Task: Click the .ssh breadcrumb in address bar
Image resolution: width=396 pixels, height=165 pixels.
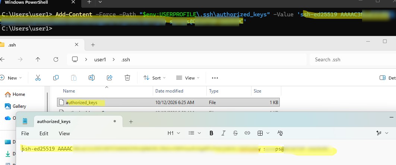Action: click(126, 60)
